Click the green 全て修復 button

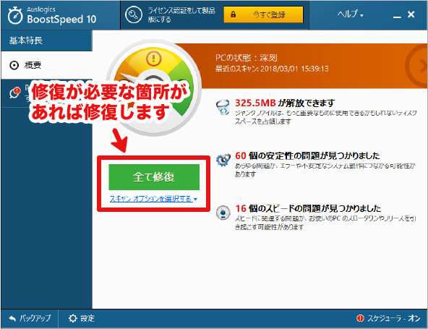[154, 177]
